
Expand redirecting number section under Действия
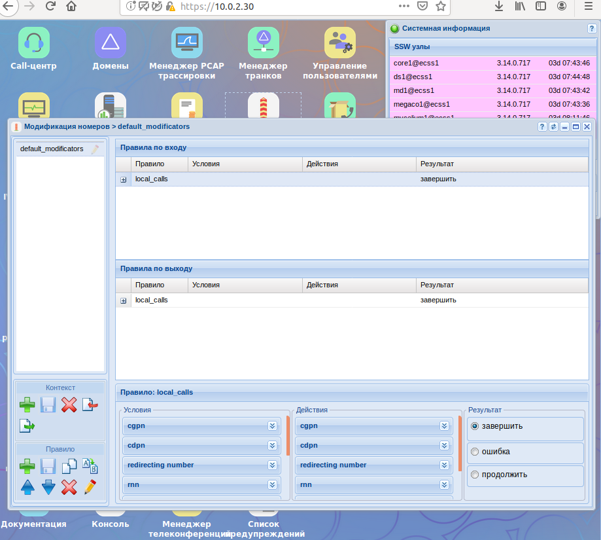(444, 465)
